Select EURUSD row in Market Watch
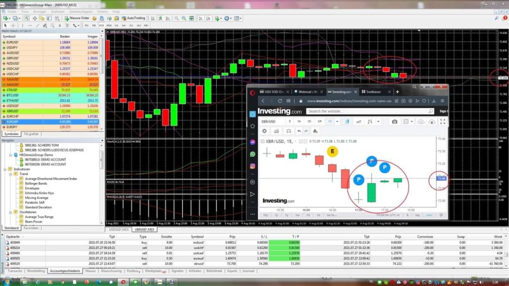The height and width of the screenshot is (286, 509). (x=51, y=42)
